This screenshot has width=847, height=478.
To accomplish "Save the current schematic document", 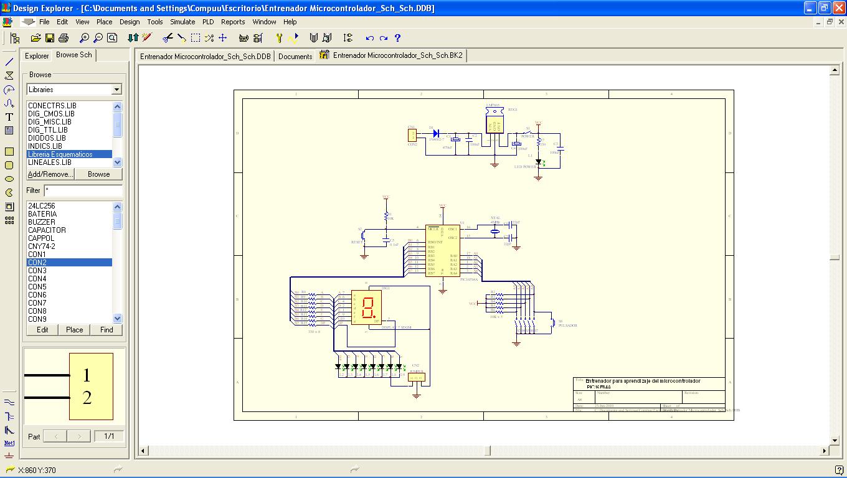I will [51, 37].
